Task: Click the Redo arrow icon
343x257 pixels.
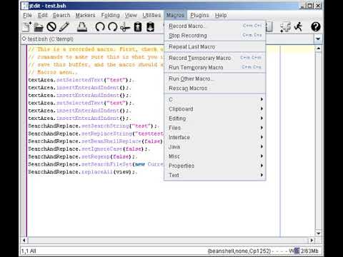Action: [112, 27]
